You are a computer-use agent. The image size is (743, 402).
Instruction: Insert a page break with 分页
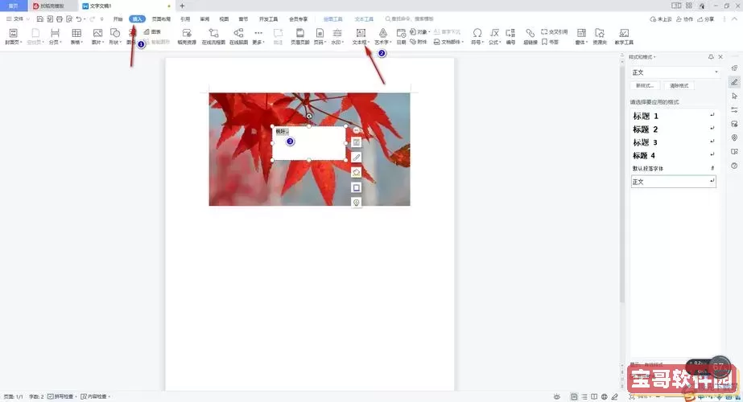[55, 36]
